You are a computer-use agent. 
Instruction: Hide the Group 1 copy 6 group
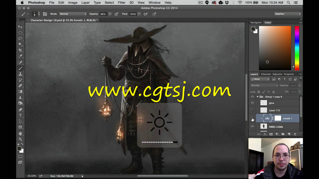(252, 97)
